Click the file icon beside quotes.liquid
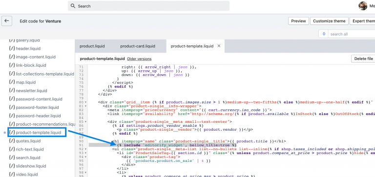Screen dimensions: 375x177 tap(12, 141)
